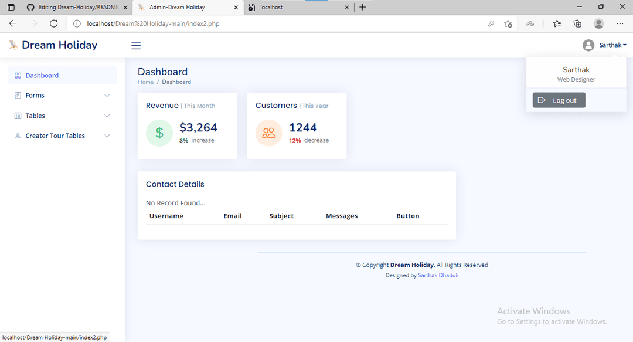Screen dimensions: 633x342
Task: Open the Sarthak Dhaduk designer link
Action: point(438,275)
